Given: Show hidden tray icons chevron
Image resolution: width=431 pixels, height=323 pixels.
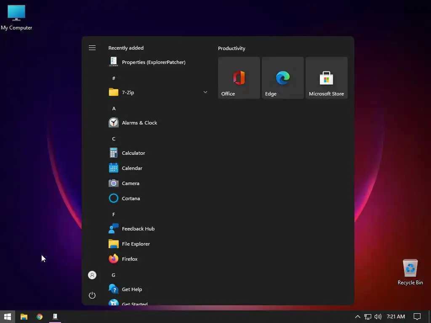Looking at the screenshot, I should tap(358, 317).
